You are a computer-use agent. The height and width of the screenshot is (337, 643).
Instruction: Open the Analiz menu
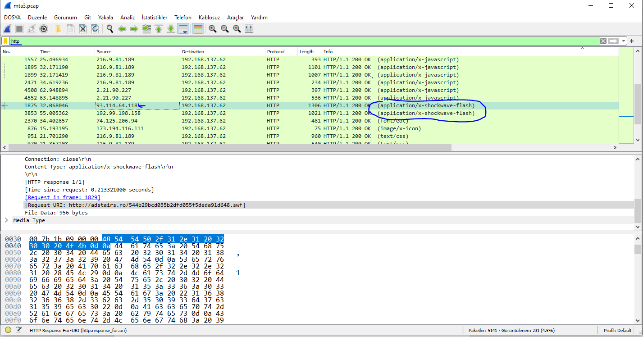tap(128, 18)
